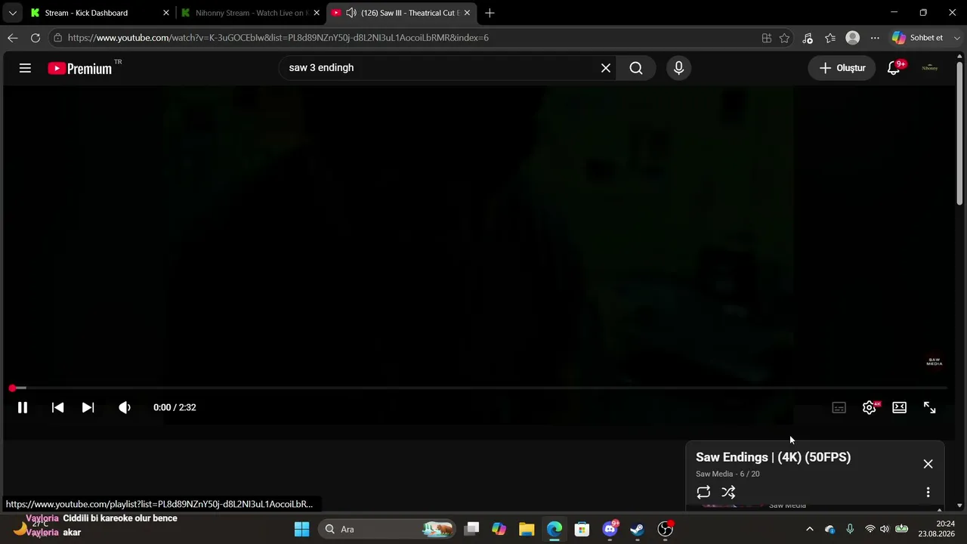Screen dimensions: 967x544
Task: Show hidden system tray icons
Action: click(x=810, y=529)
